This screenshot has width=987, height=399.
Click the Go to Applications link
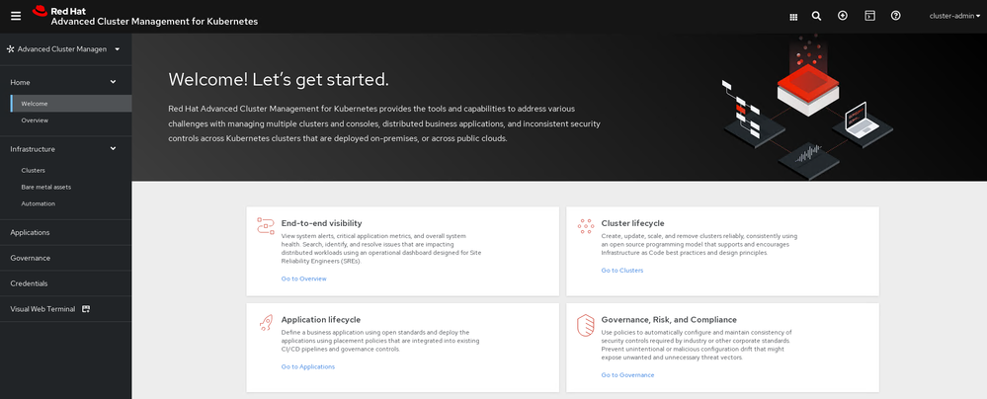[x=308, y=367]
